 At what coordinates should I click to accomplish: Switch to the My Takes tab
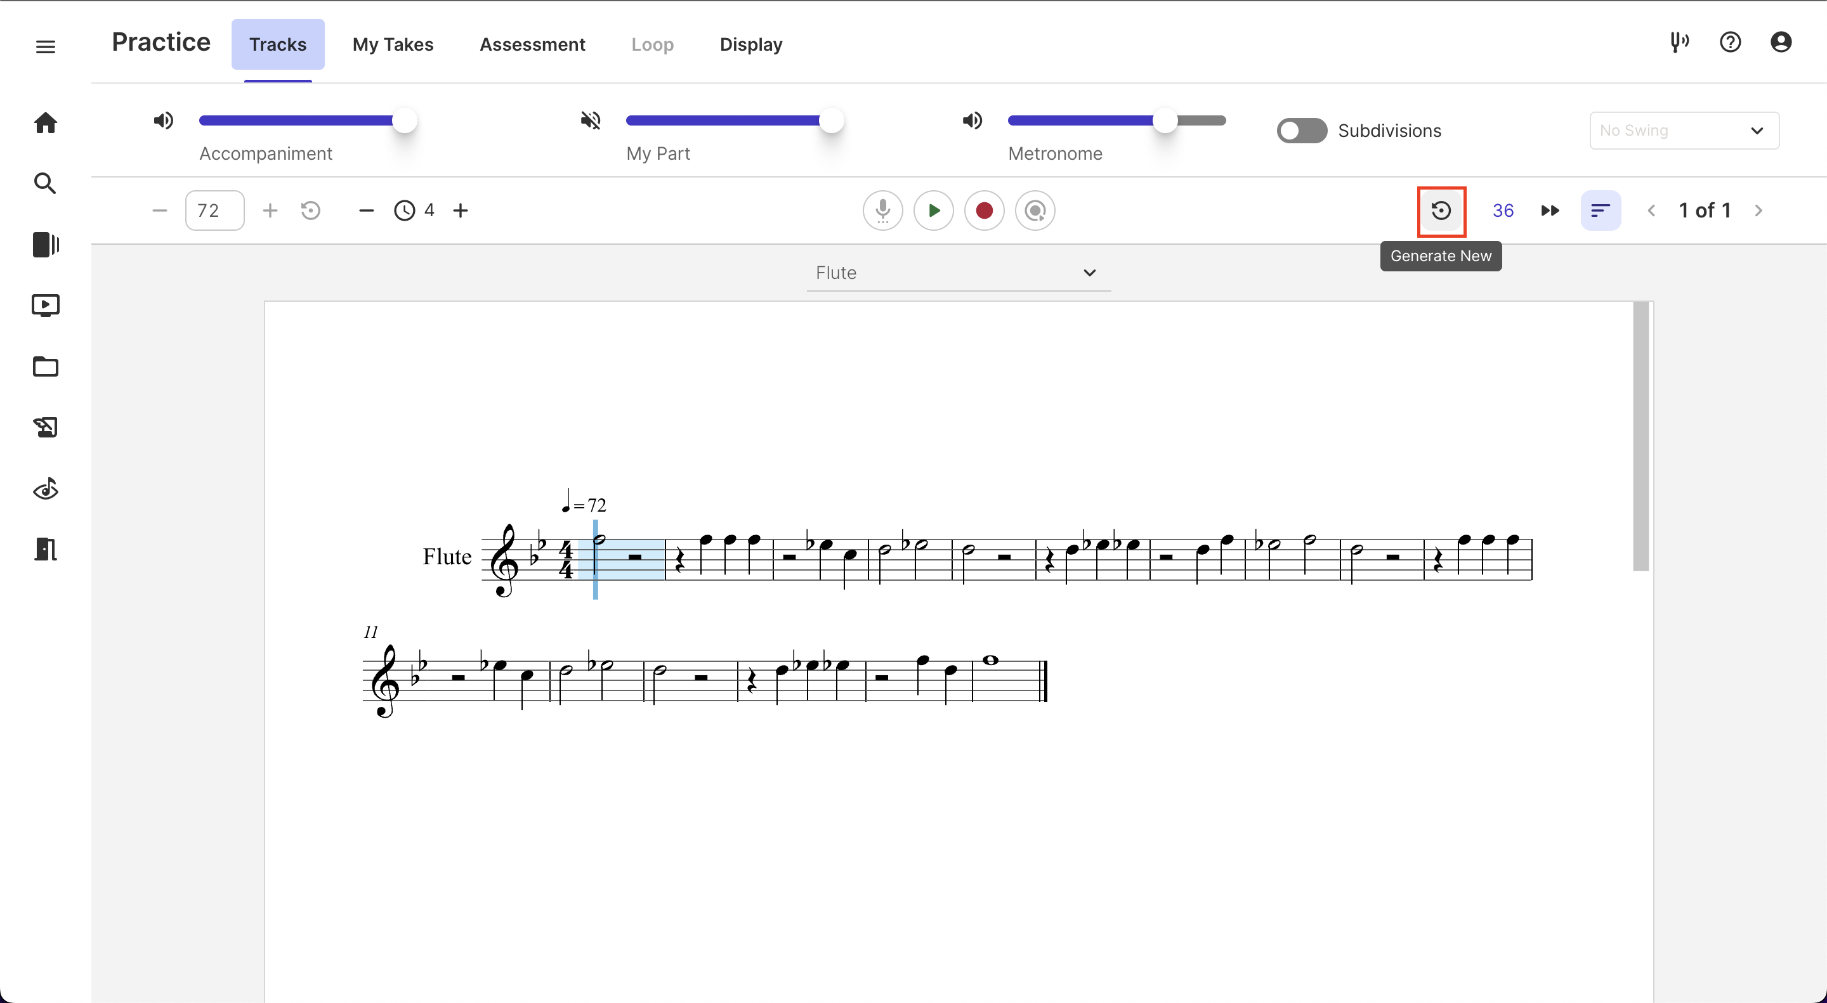pos(393,44)
